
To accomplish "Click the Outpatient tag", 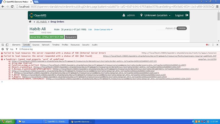I will (x=71, y=37).
